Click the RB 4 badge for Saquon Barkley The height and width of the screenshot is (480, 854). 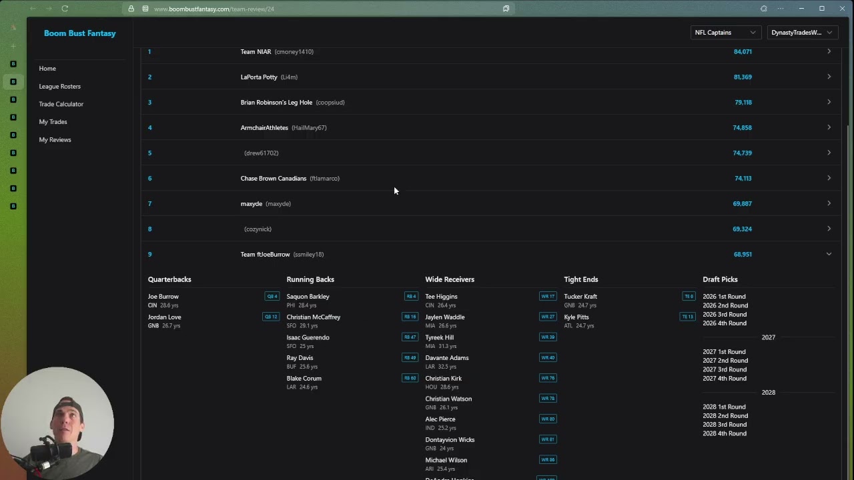click(411, 297)
